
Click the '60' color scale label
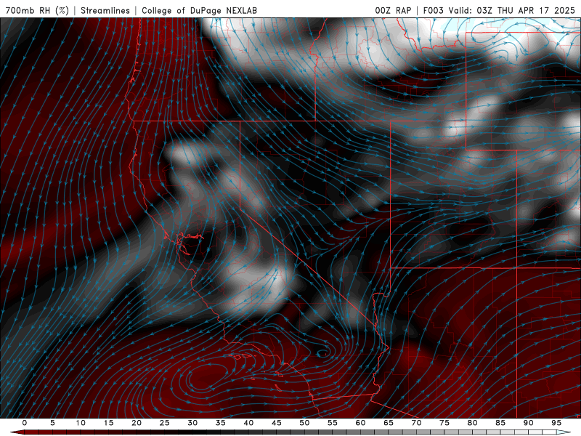click(360, 423)
